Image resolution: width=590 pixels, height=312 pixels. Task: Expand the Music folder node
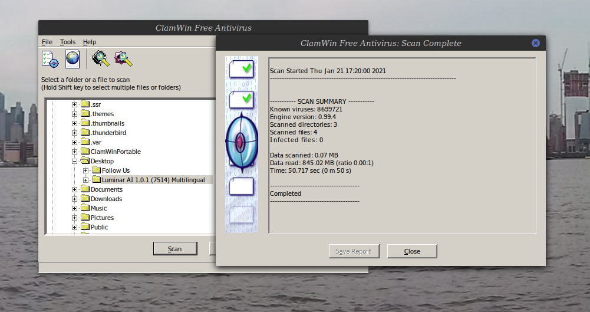coord(74,208)
